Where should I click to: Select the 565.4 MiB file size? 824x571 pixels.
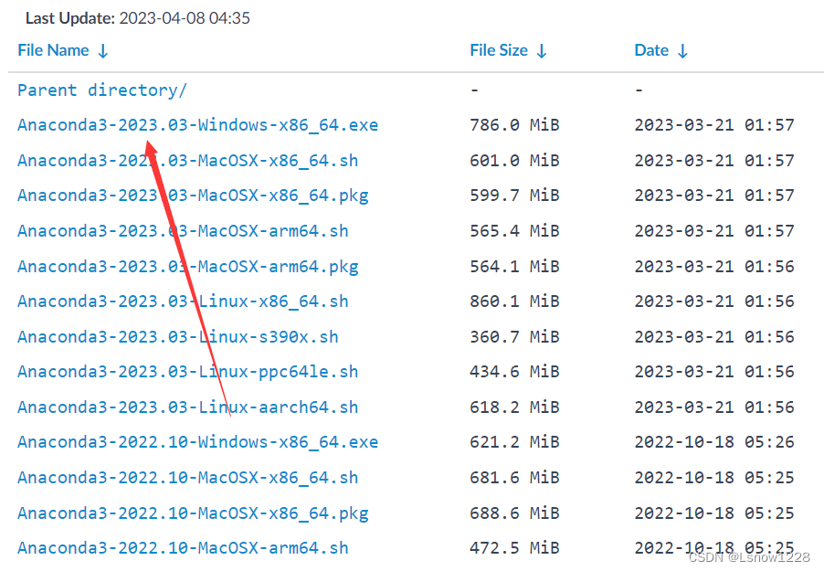click(x=514, y=231)
